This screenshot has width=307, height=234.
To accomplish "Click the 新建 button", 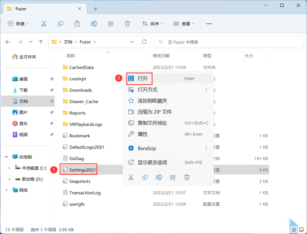I will click(18, 24).
